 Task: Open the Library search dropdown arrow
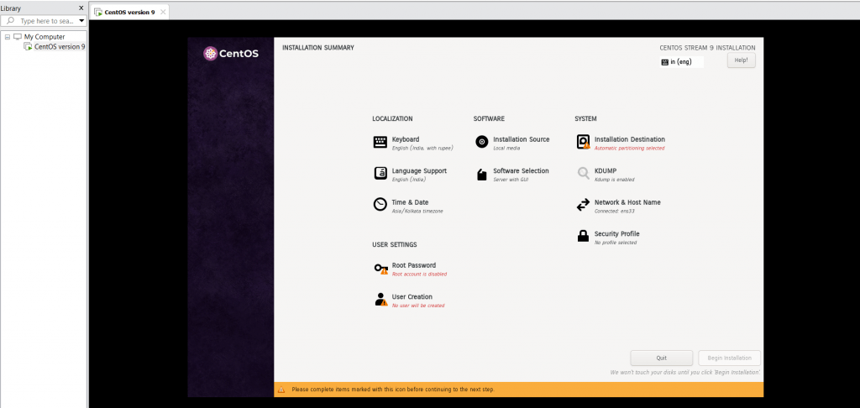pyautogui.click(x=81, y=21)
